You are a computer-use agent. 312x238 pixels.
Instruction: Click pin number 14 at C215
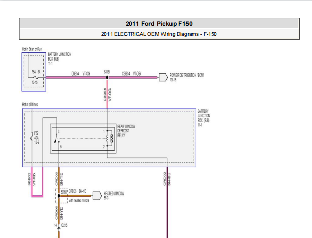(55, 225)
